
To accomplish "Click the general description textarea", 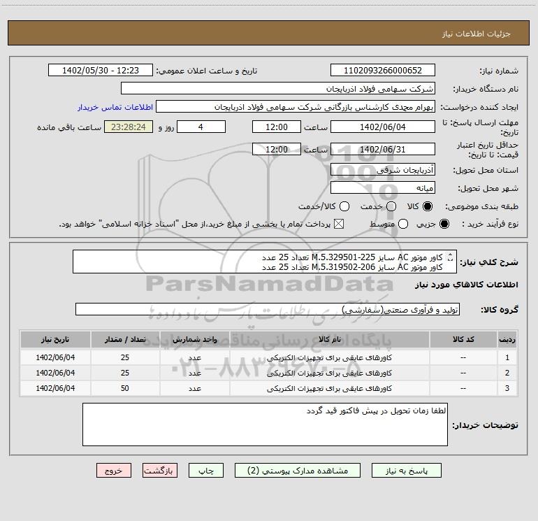I will [265, 262].
